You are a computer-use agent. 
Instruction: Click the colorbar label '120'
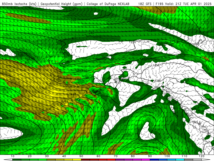click(x=202, y=156)
